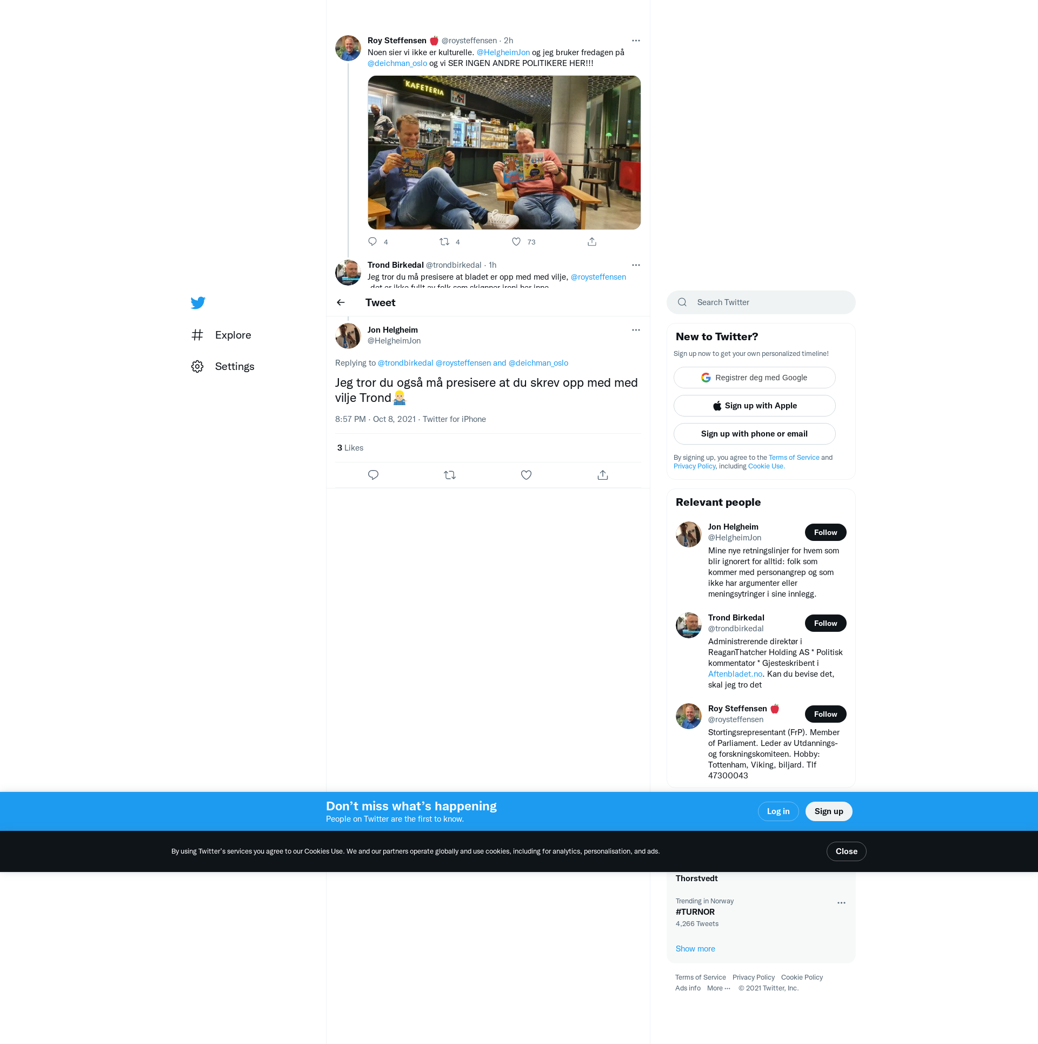Screen dimensions: 1038x1044
Task: Sign up with Apple
Action: click(x=754, y=406)
